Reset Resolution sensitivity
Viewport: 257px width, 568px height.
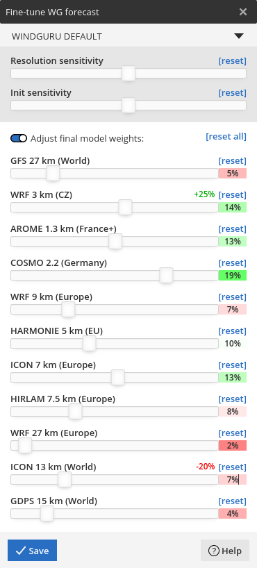tap(233, 61)
